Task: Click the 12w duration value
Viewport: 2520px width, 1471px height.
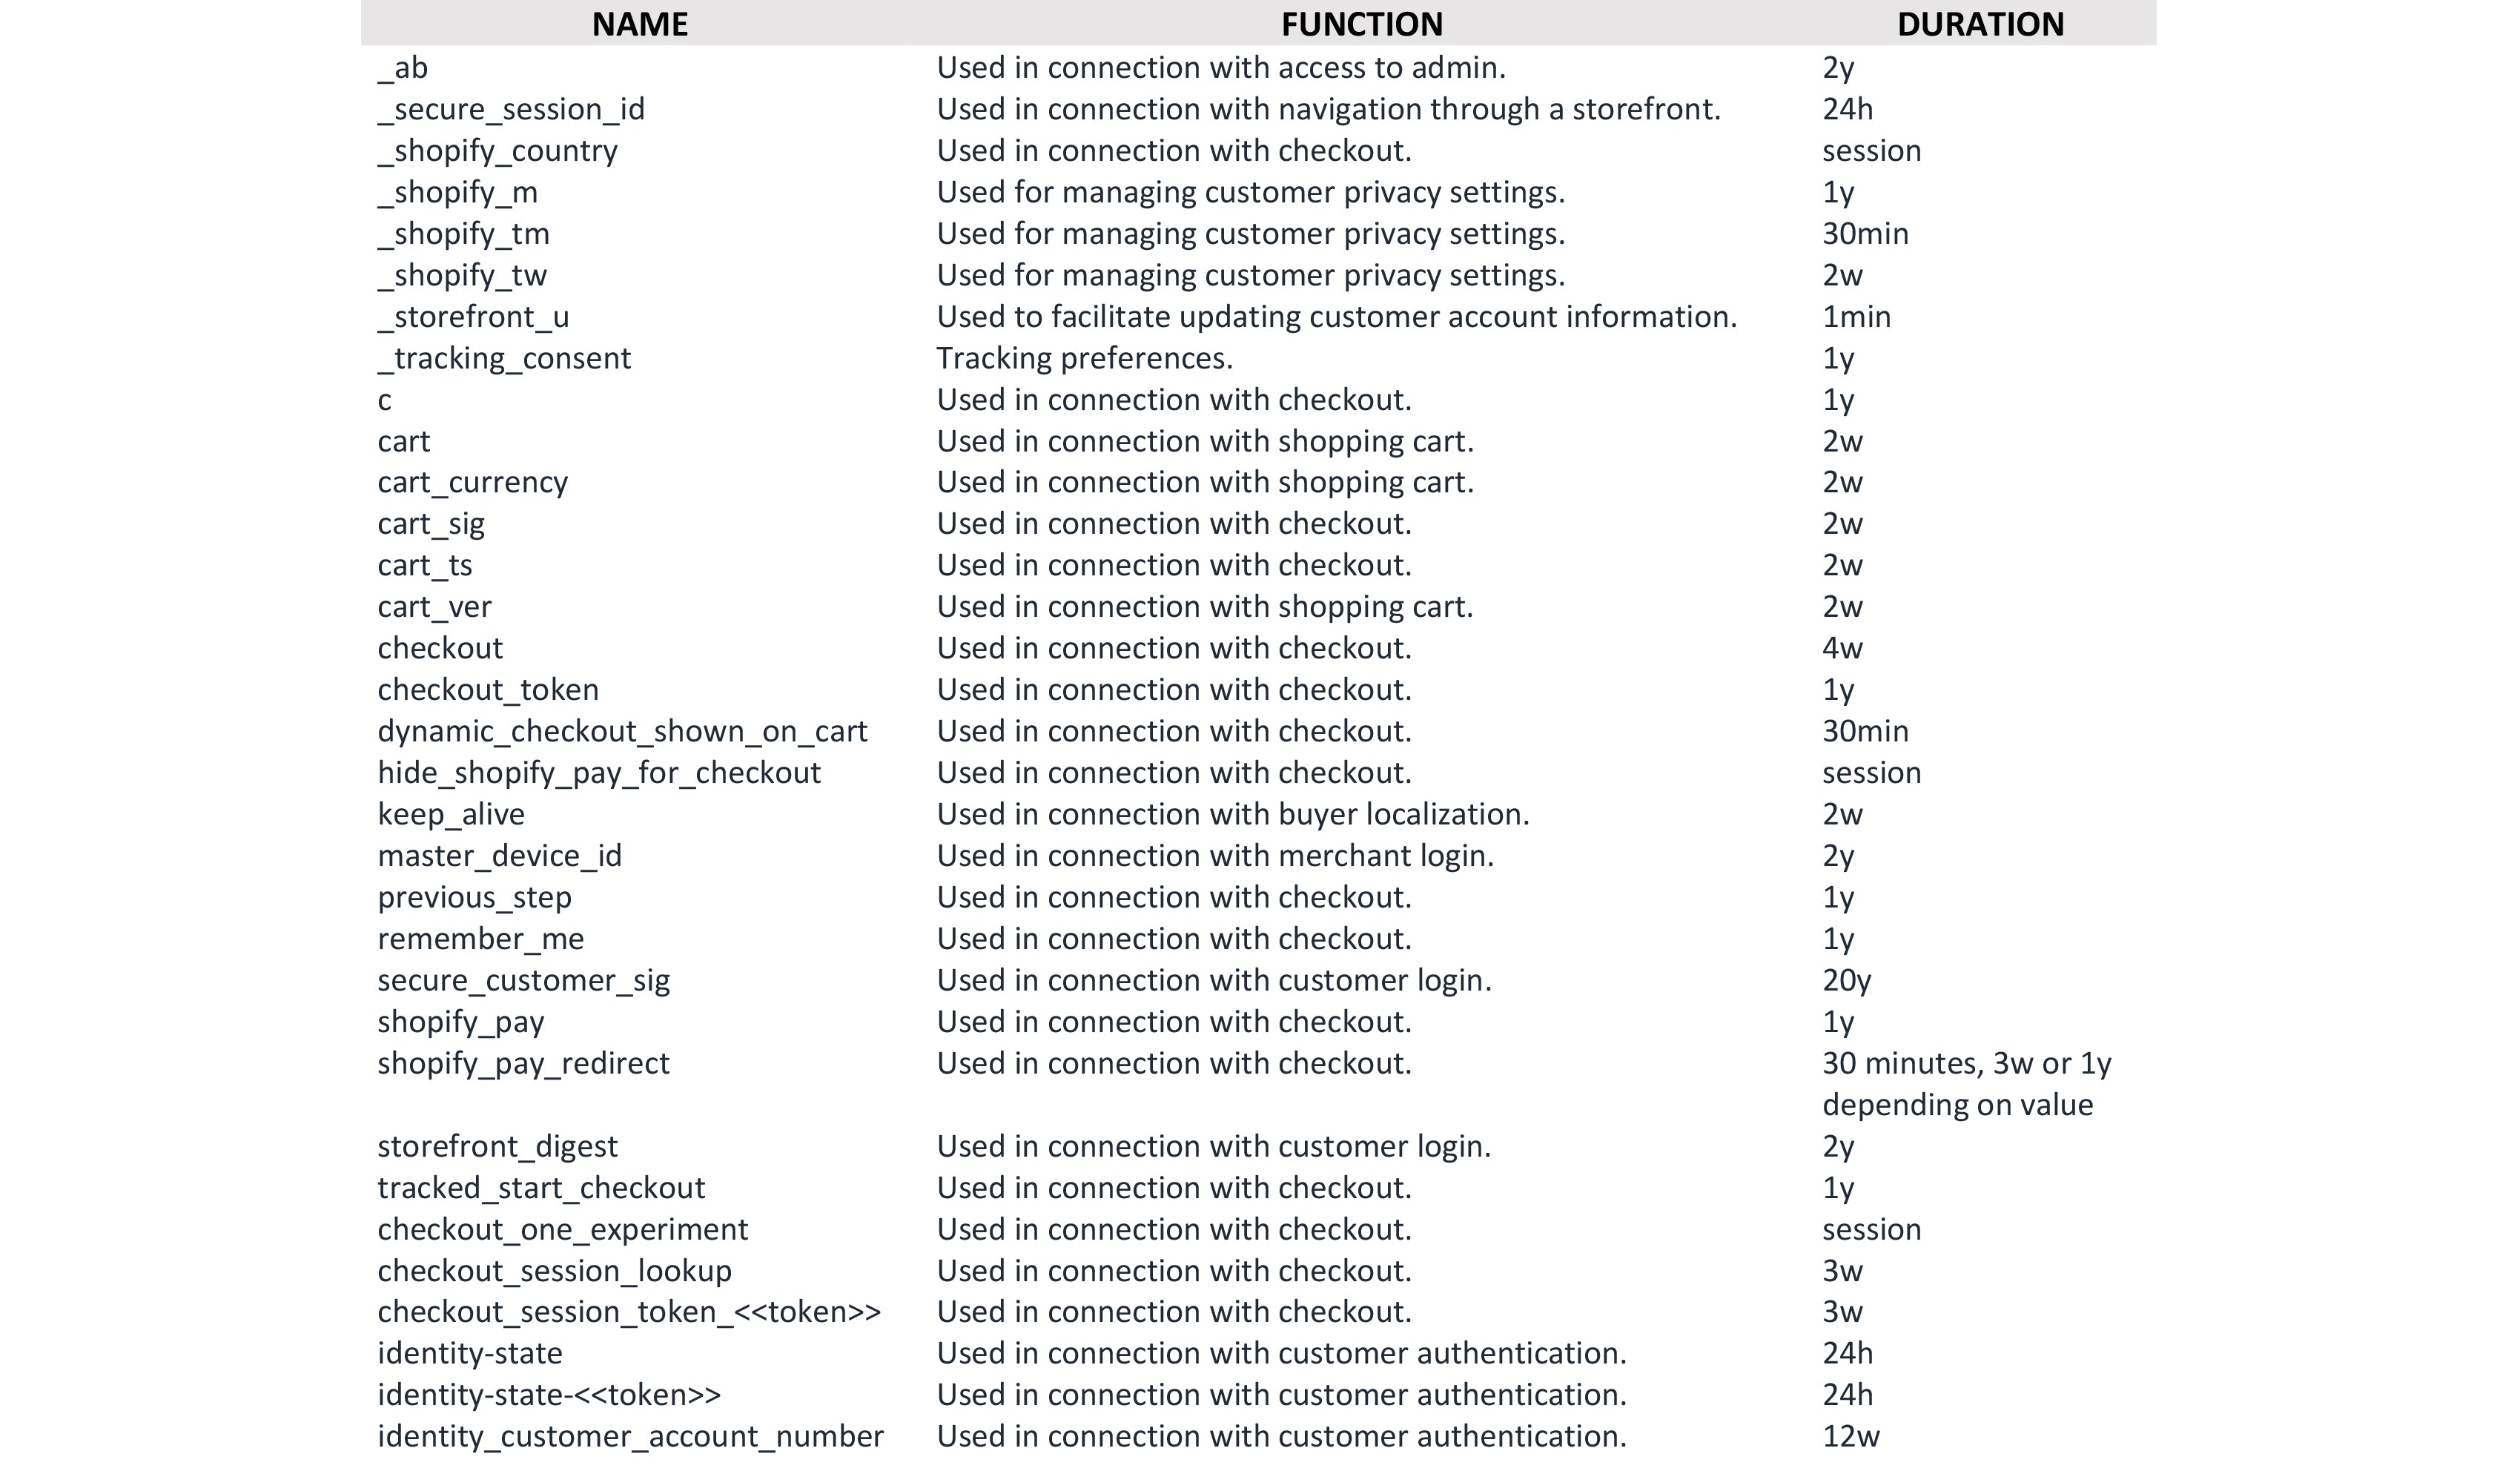Action: pyautogui.click(x=1850, y=1436)
